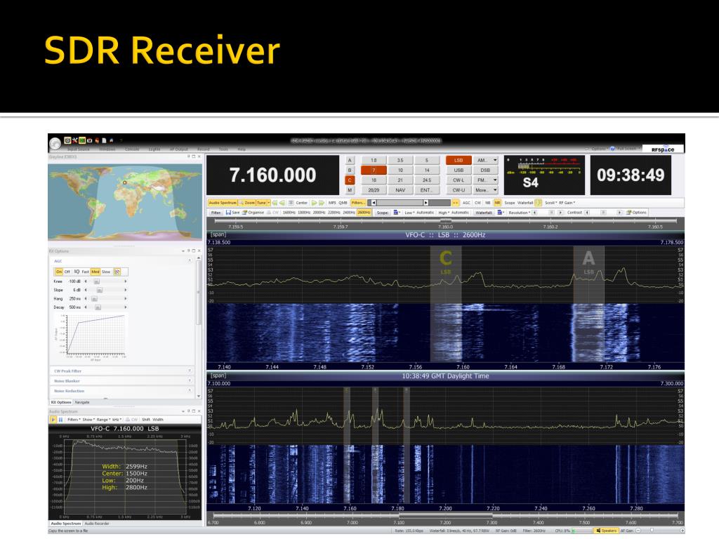Screen dimensions: 719x539
Task: Open the Filters dropdown in Audio Spectrum toolbar
Action: click(x=74, y=420)
